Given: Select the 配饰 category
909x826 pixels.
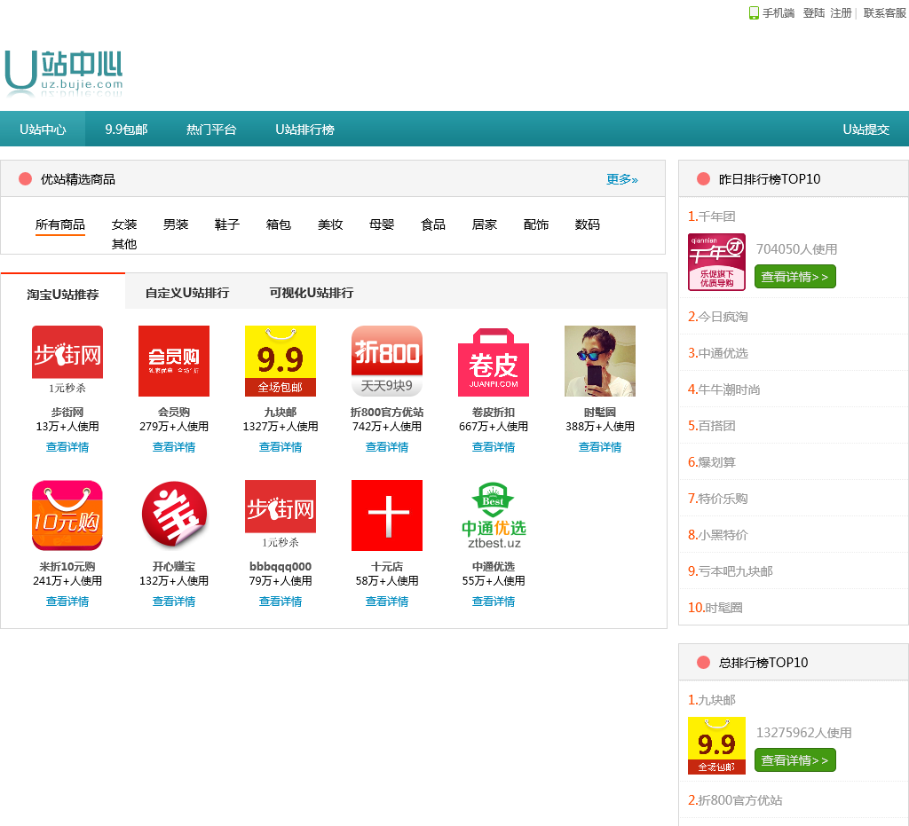Looking at the screenshot, I should [535, 224].
